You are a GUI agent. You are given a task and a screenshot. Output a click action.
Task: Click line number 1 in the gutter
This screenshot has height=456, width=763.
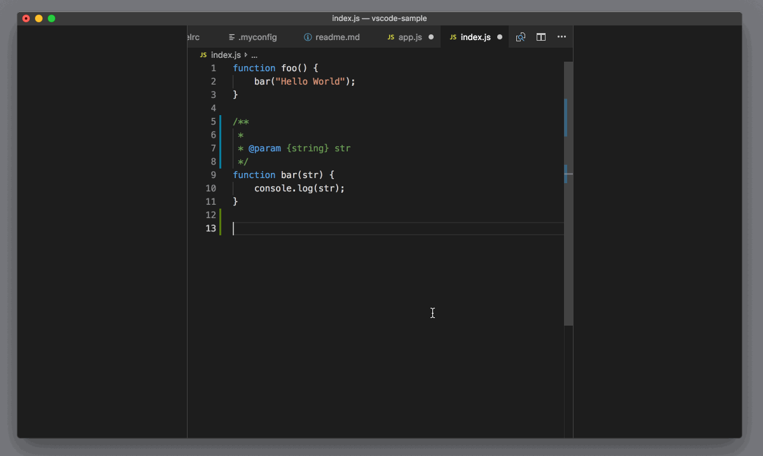pos(214,68)
